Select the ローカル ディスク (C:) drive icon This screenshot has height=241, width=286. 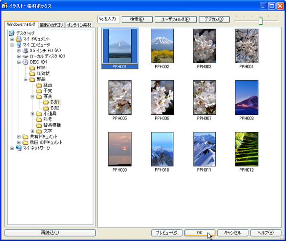(x=25, y=56)
